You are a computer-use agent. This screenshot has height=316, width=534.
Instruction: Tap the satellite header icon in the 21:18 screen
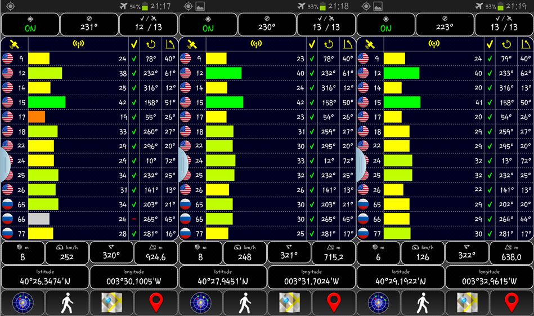[192, 44]
